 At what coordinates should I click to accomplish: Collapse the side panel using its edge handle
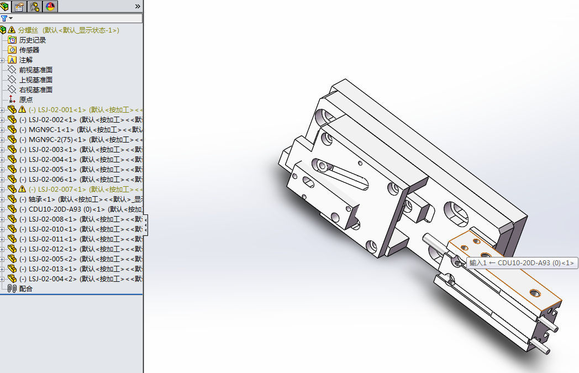point(146,224)
